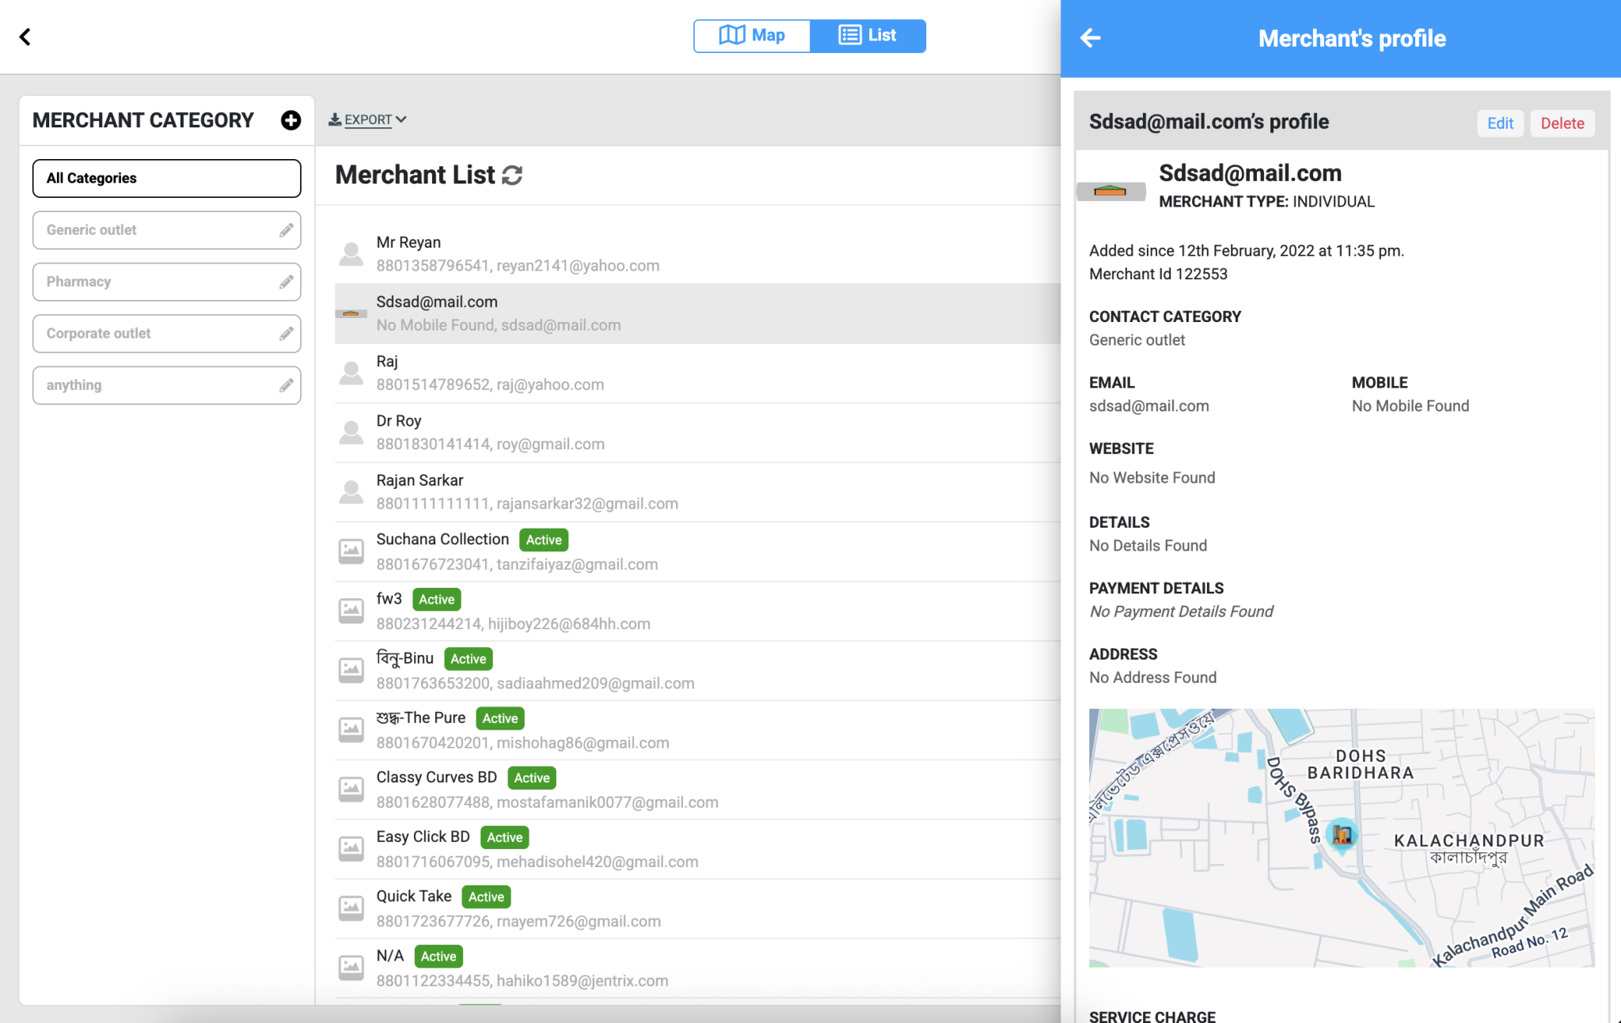Select All Categories filter
1621x1023 pixels.
pos(166,178)
